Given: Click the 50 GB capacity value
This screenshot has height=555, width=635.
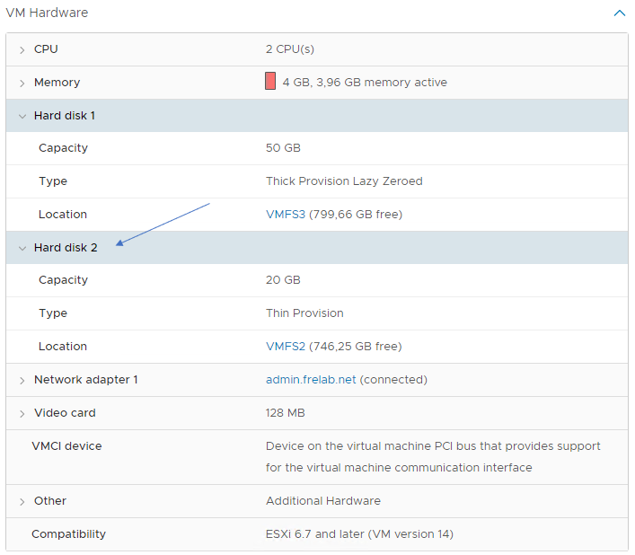Looking at the screenshot, I should pos(283,148).
